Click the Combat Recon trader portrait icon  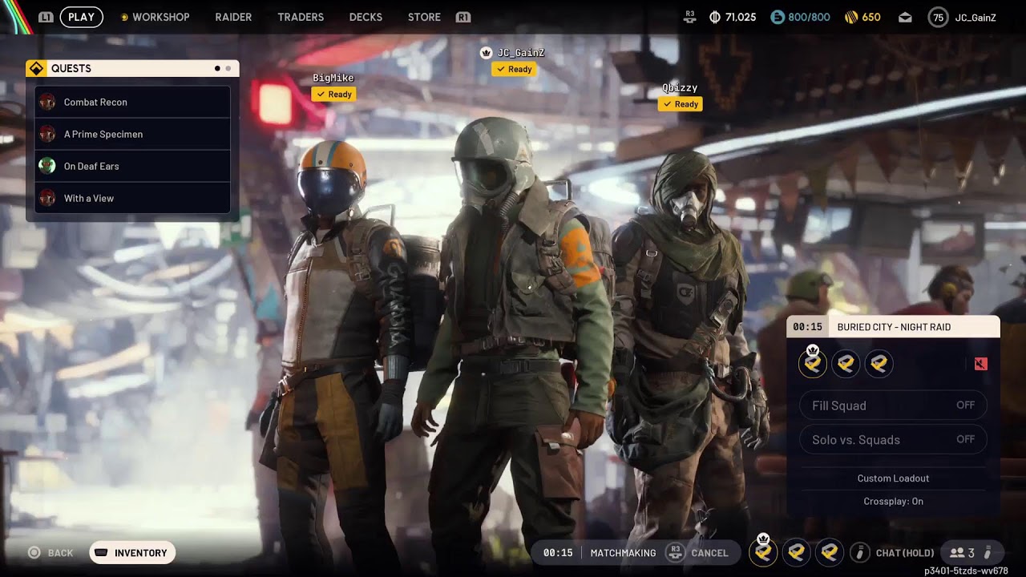pos(47,102)
